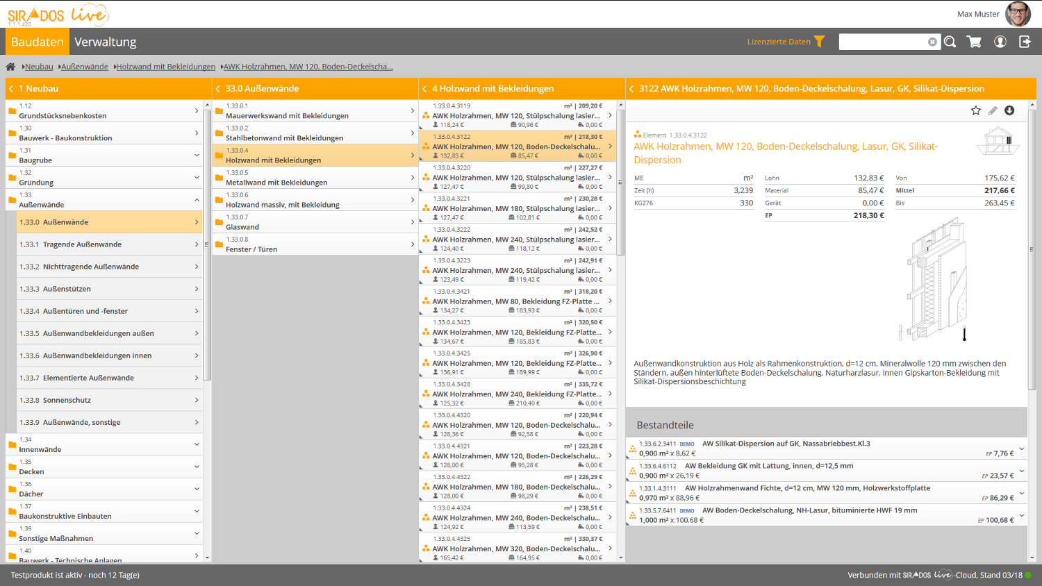This screenshot has height=586, width=1042.
Task: Click the home breadcrumb icon
Action: coord(10,67)
